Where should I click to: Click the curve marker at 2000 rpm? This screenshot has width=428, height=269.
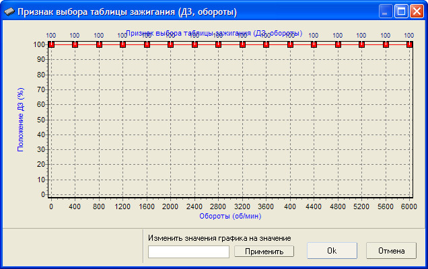point(170,44)
